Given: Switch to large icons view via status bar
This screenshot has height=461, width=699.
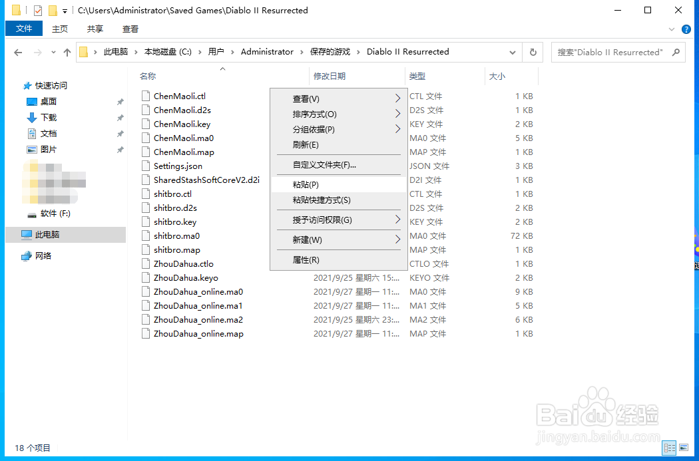Looking at the screenshot, I should pyautogui.click(x=684, y=448).
